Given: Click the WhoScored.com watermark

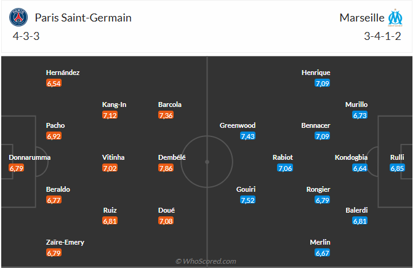Looking at the screenshot, I should pos(206,261).
